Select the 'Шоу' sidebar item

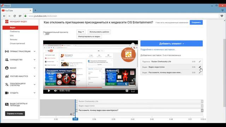(x=12, y=35)
